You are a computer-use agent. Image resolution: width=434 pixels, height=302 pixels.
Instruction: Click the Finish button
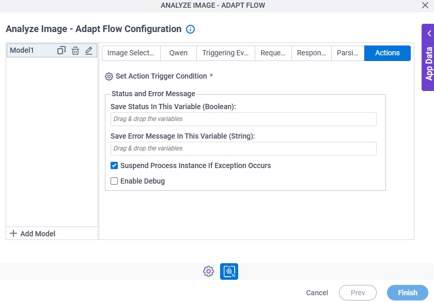408,293
